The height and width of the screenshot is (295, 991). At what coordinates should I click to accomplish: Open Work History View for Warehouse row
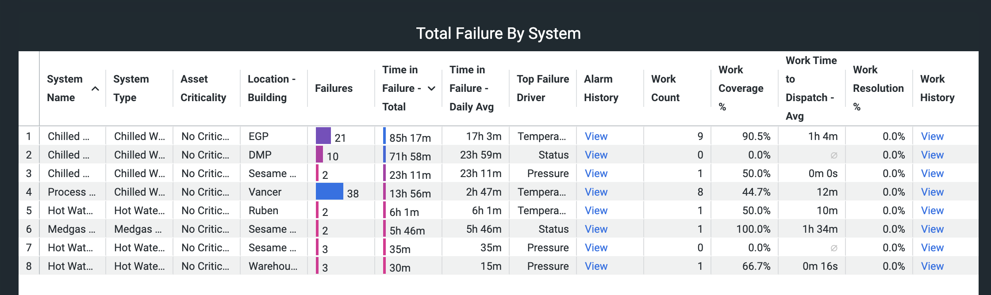(x=932, y=266)
